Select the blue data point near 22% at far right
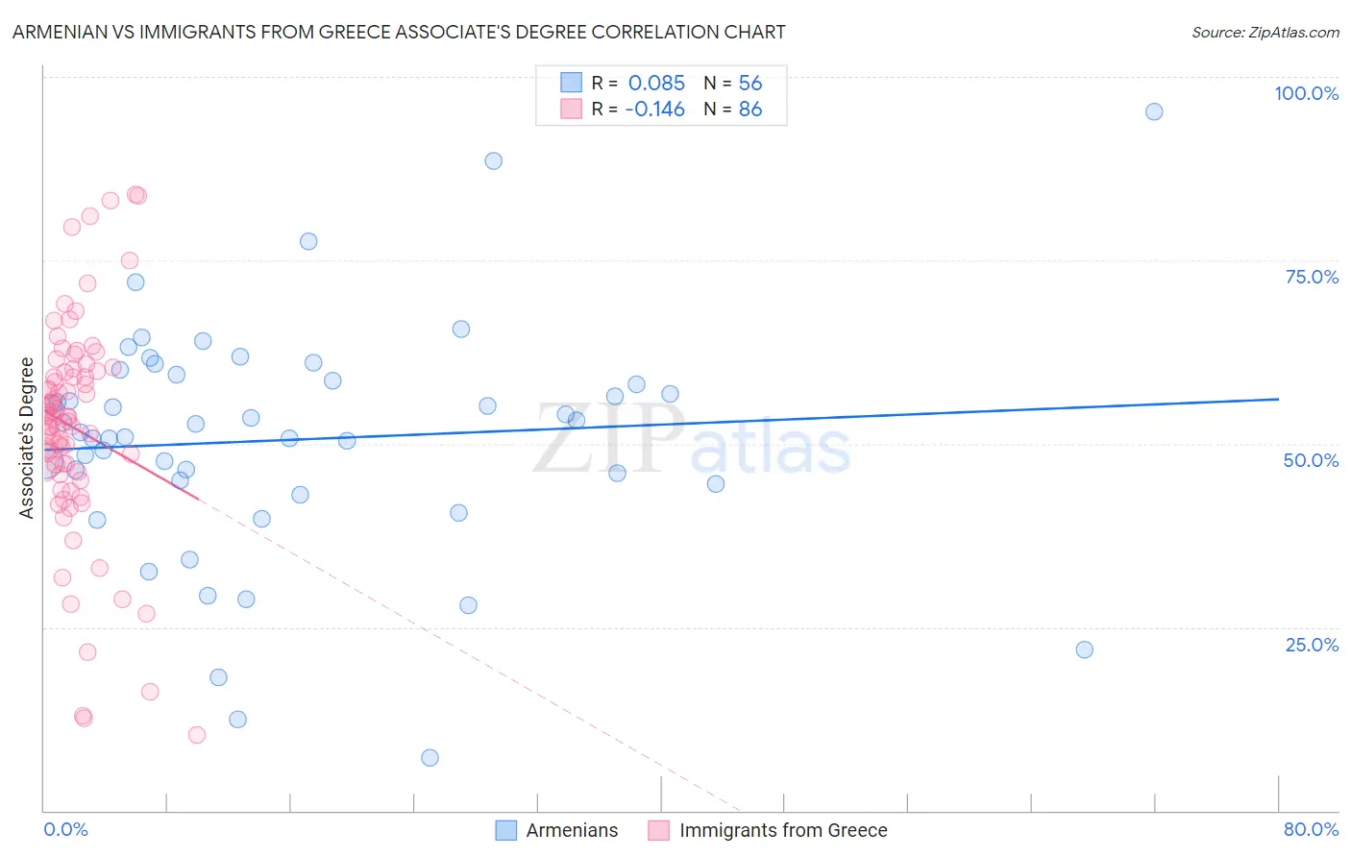This screenshot has height=857, width=1351. tap(1084, 649)
